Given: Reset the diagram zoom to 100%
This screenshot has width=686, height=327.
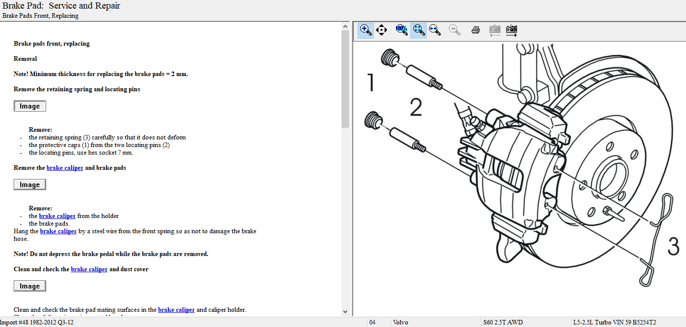Looking at the screenshot, I should (x=402, y=30).
